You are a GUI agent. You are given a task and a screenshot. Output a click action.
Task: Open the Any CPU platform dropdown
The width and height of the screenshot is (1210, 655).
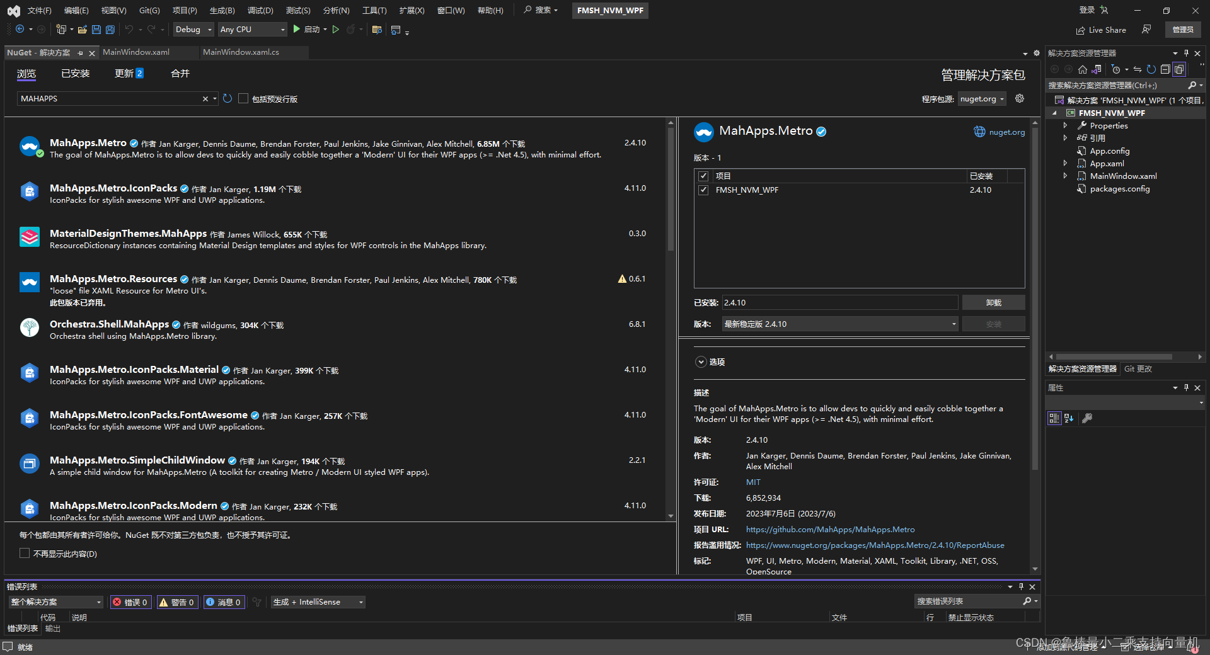pos(252,30)
